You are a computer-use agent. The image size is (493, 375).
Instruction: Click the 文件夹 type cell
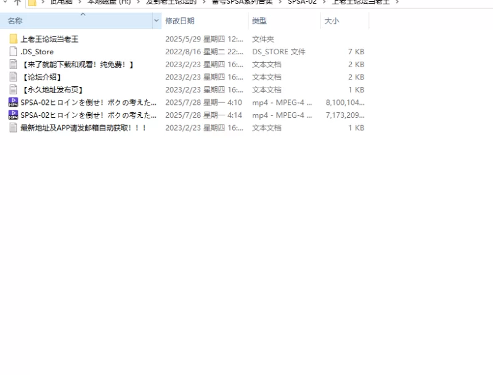point(263,39)
